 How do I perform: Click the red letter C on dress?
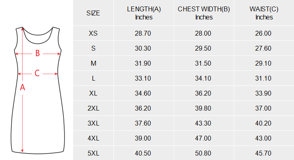pos(37,73)
